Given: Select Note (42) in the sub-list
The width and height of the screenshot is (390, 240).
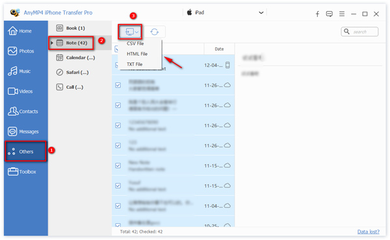Looking at the screenshot, I should click(x=72, y=43).
